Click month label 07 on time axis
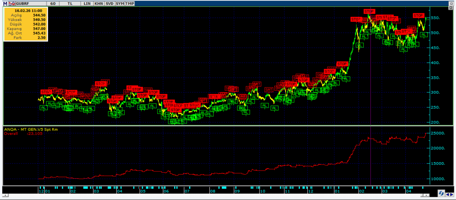456x200 pixels. click(x=187, y=192)
